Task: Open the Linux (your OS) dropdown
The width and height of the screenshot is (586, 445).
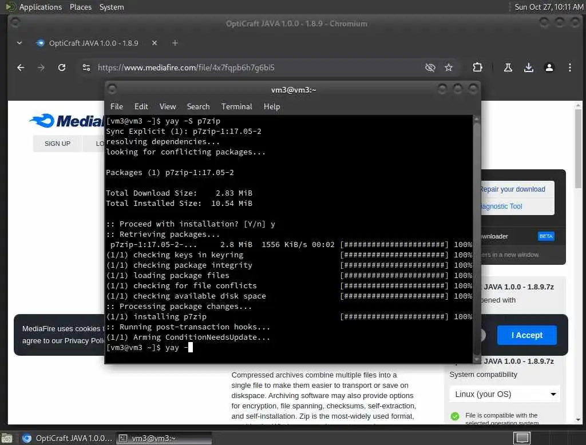Action: (x=505, y=394)
